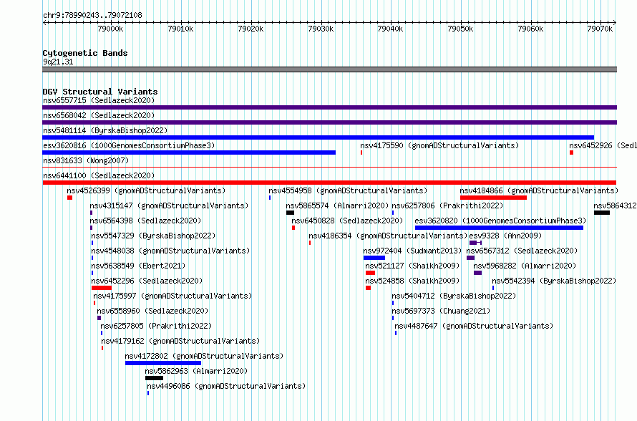637x421 pixels.
Task: Select the nsv6257806 (Prakrithi2022) label
Action: [x=447, y=205]
